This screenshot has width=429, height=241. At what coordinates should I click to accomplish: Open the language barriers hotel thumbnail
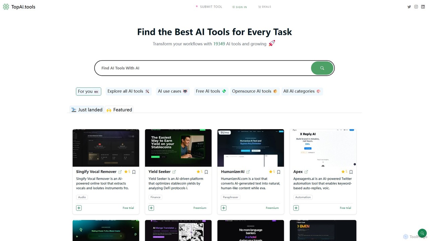coord(251,230)
